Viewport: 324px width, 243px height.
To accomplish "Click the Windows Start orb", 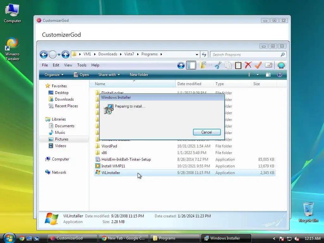I will tap(9, 238).
